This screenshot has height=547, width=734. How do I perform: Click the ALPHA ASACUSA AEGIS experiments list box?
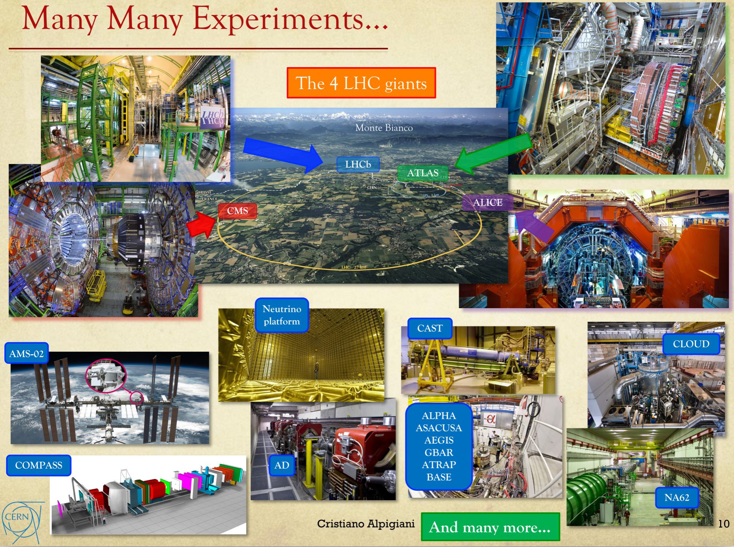tap(439, 446)
